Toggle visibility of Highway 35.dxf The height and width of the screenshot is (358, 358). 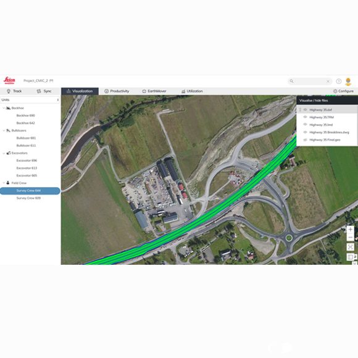coord(305,110)
